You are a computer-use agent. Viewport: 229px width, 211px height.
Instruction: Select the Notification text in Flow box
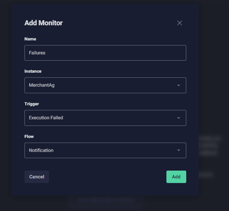(41, 150)
